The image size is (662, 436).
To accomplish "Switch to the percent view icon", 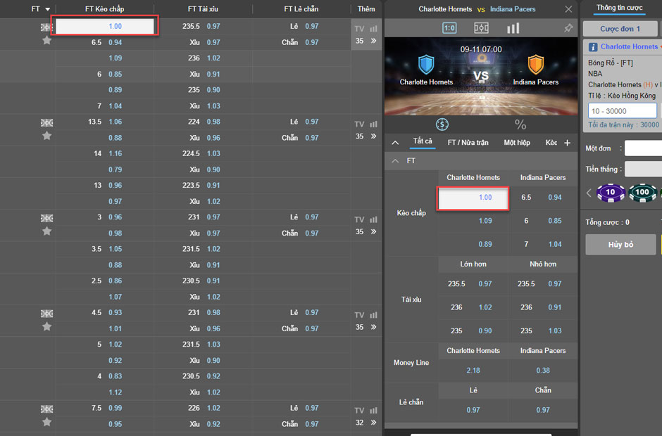I will click(x=520, y=124).
